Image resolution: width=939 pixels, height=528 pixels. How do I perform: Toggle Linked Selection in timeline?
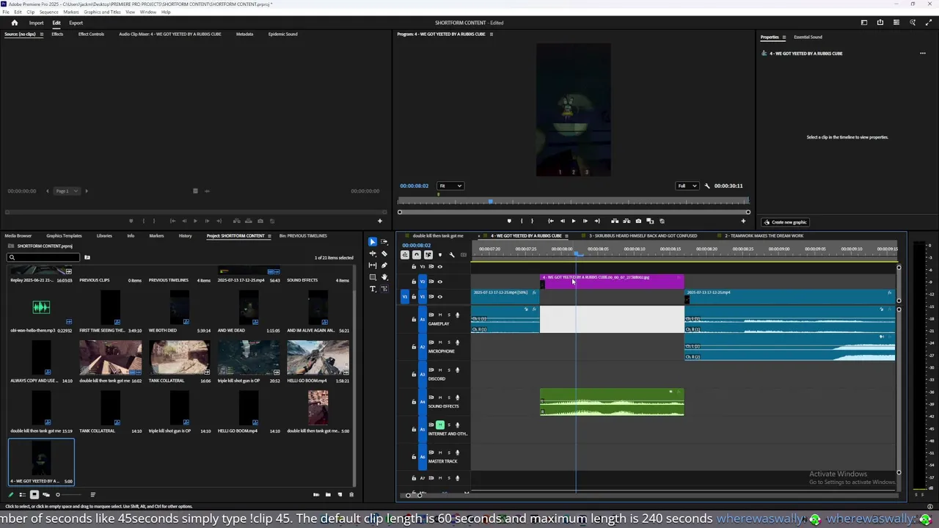pyautogui.click(x=428, y=255)
